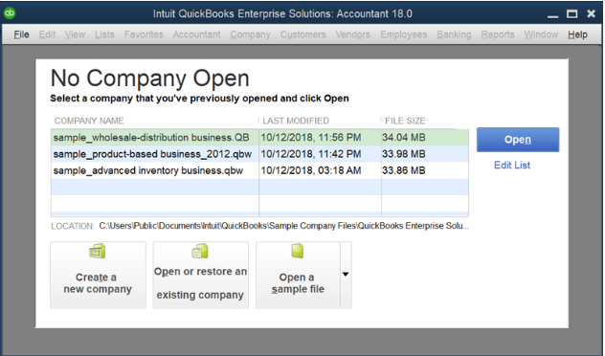Click Open or restore an existing company
605x356 pixels.
point(201,275)
